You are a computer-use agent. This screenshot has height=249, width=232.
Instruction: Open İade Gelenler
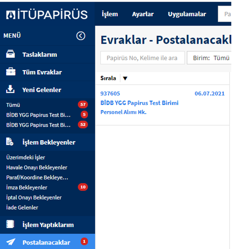click(x=22, y=207)
